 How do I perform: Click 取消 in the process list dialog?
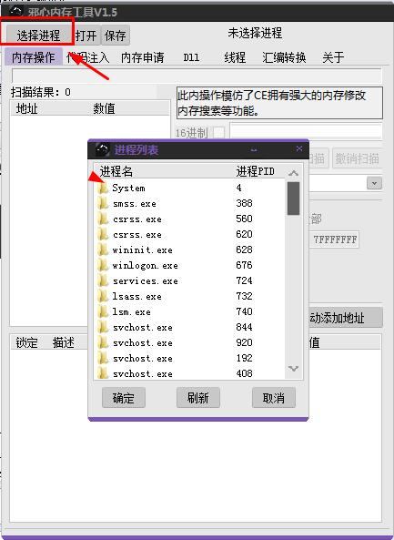274,398
